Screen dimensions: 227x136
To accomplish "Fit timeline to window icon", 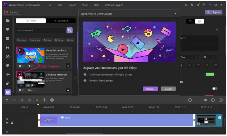I will pyautogui.click(x=221, y=100).
